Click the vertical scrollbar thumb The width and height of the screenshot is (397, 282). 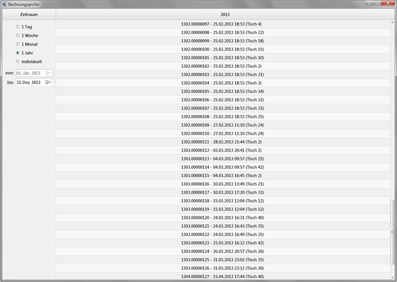pyautogui.click(x=392, y=232)
